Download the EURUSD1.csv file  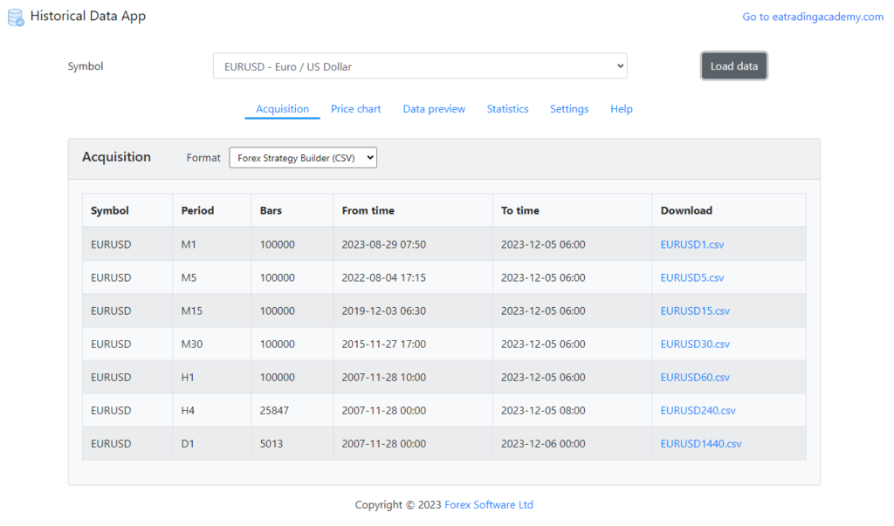click(x=691, y=244)
